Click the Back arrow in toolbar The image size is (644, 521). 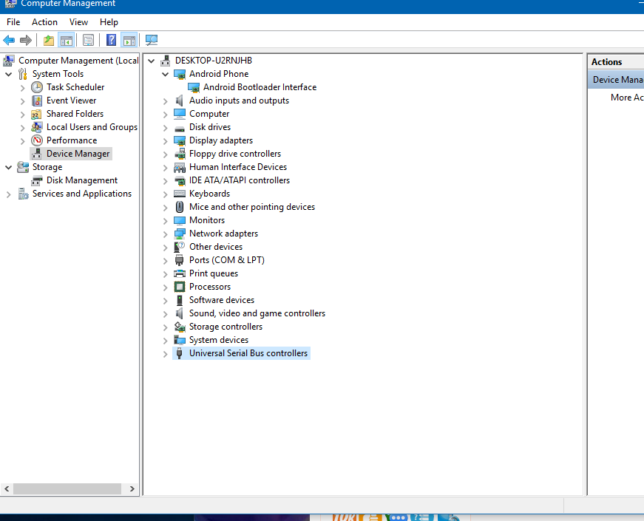tap(9, 40)
